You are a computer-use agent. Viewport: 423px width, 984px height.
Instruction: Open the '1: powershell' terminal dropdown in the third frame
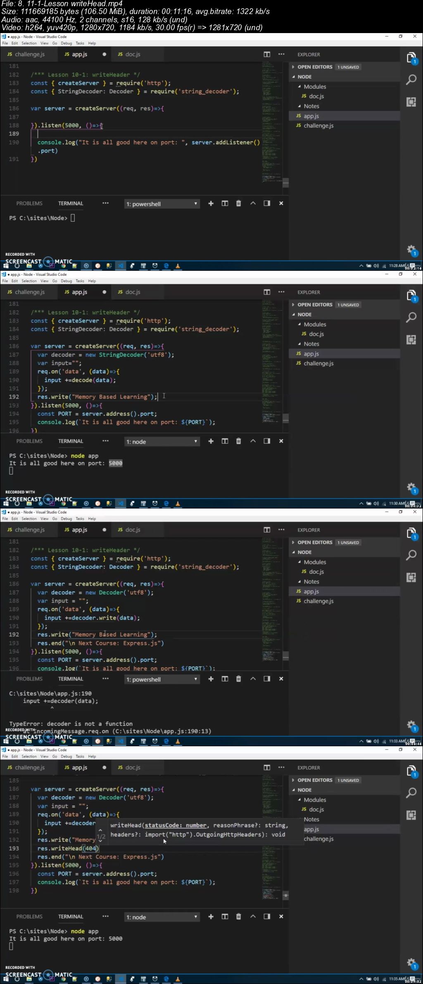coord(162,679)
